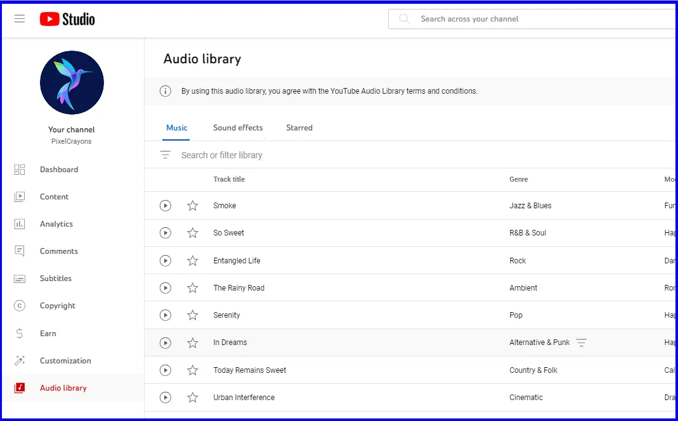This screenshot has width=678, height=421.
Task: Select the Copyright sidebar icon
Action: (x=19, y=305)
